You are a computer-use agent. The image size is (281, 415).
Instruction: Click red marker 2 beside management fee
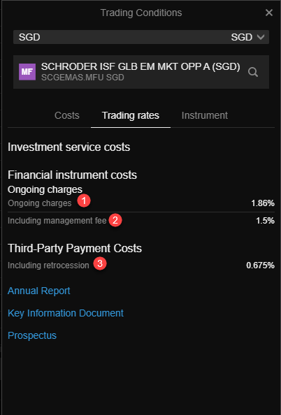click(x=115, y=220)
